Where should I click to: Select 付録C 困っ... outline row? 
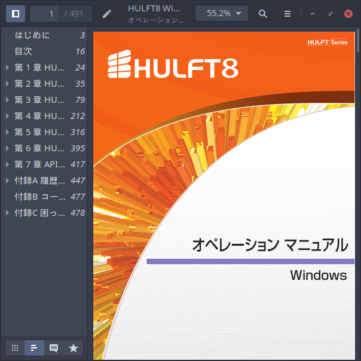tap(44, 213)
